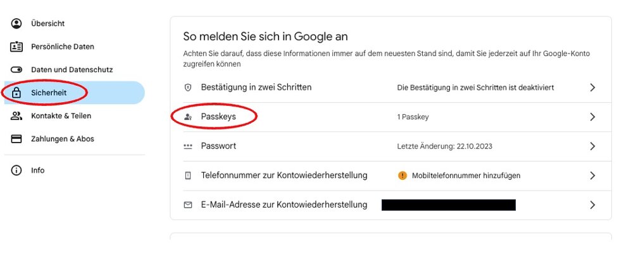This screenshot has height=270, width=643.
Task: Click the shield icon for two-step verification
Action: 187,88
